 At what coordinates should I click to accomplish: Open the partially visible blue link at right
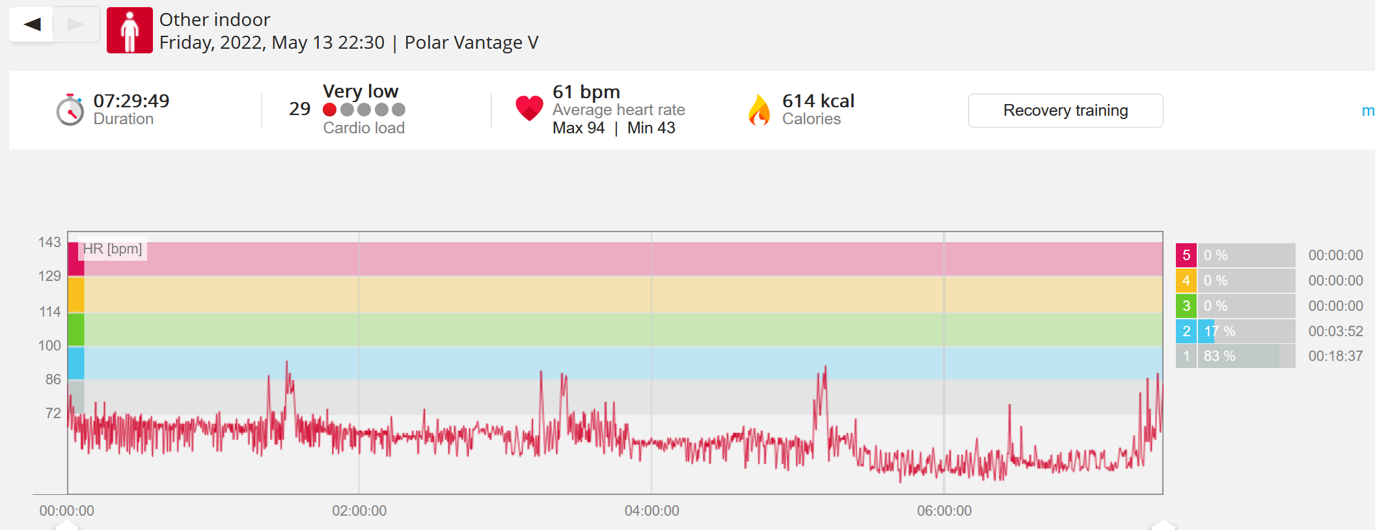(1368, 111)
